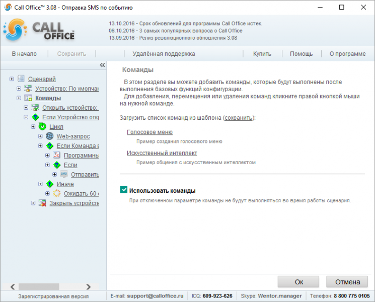Click the tree scrollbar left arrow
The height and width of the screenshot is (302, 375).
[13, 286]
